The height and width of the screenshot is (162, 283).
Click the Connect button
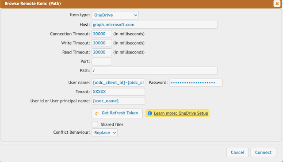click(x=264, y=152)
